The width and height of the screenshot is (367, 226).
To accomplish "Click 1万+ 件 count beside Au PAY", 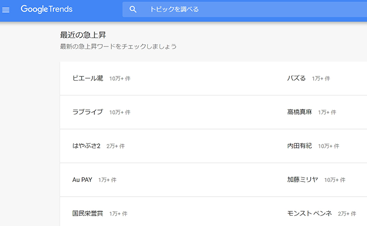I will (x=108, y=180).
